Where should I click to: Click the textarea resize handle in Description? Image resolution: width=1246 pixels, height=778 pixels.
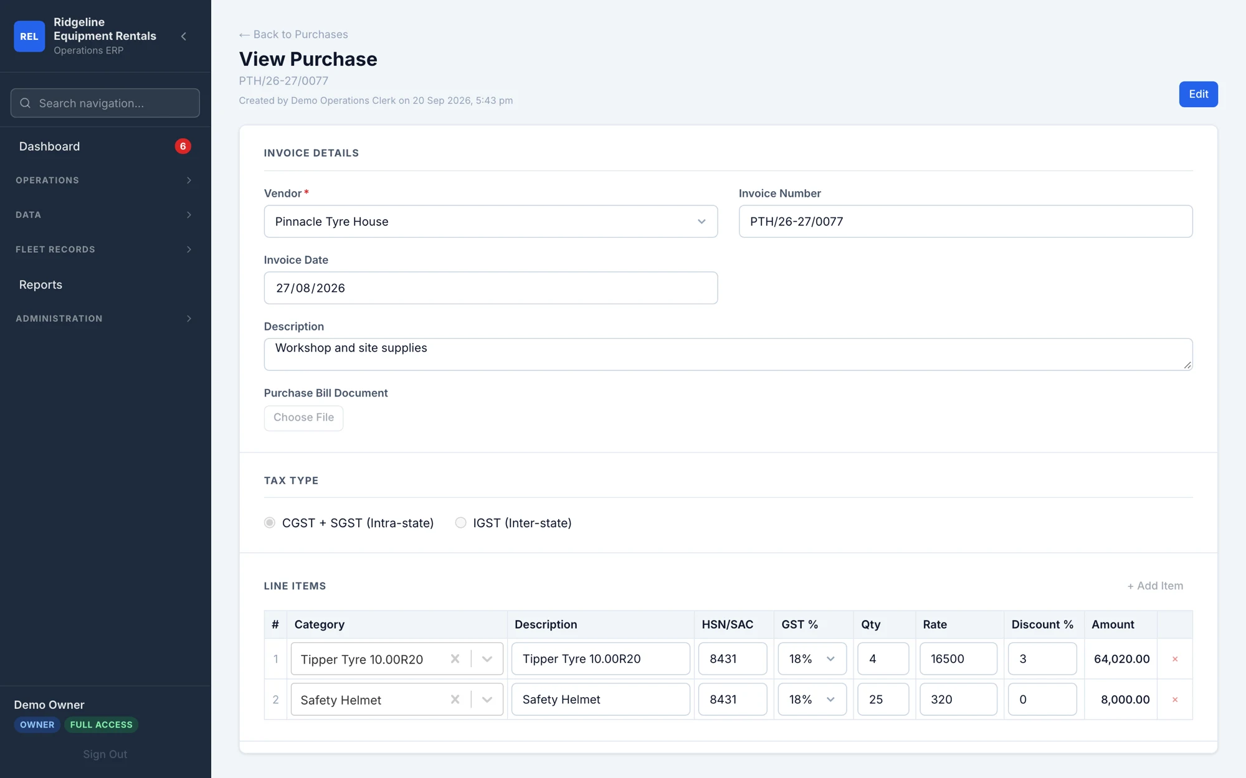1187,365
